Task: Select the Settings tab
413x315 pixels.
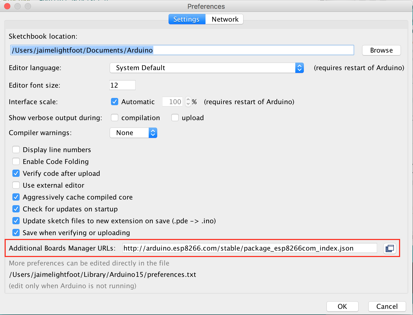Action: (187, 19)
